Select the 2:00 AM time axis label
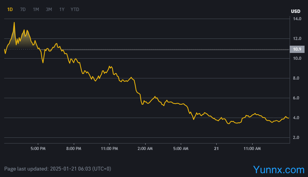 click(145, 148)
